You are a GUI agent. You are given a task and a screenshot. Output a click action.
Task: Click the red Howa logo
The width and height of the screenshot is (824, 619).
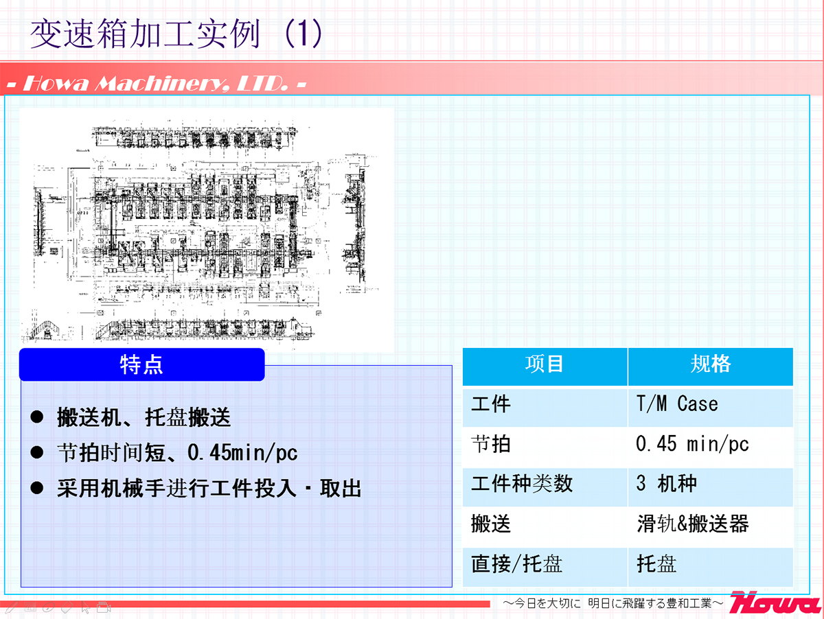coord(774,603)
